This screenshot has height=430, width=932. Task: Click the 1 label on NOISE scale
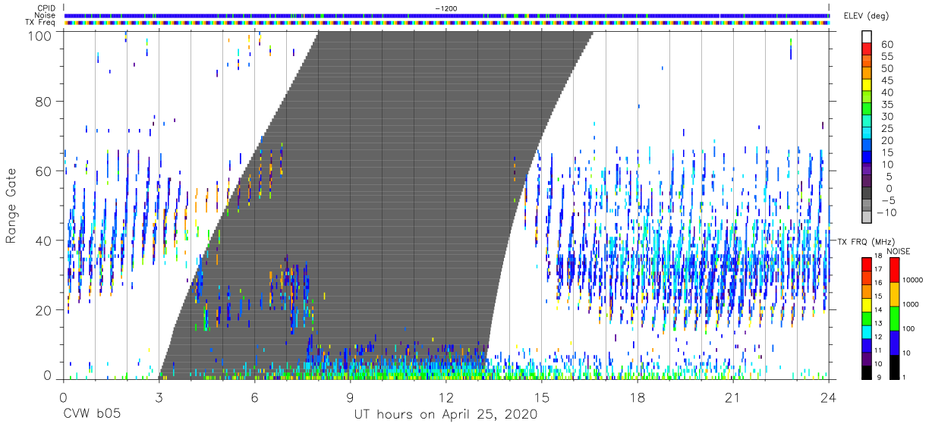[x=905, y=378]
